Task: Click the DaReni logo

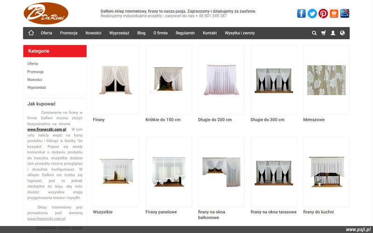Action: click(x=46, y=13)
